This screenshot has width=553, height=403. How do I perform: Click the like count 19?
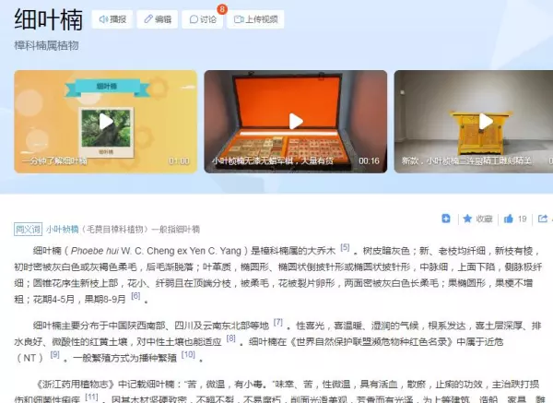pos(522,219)
